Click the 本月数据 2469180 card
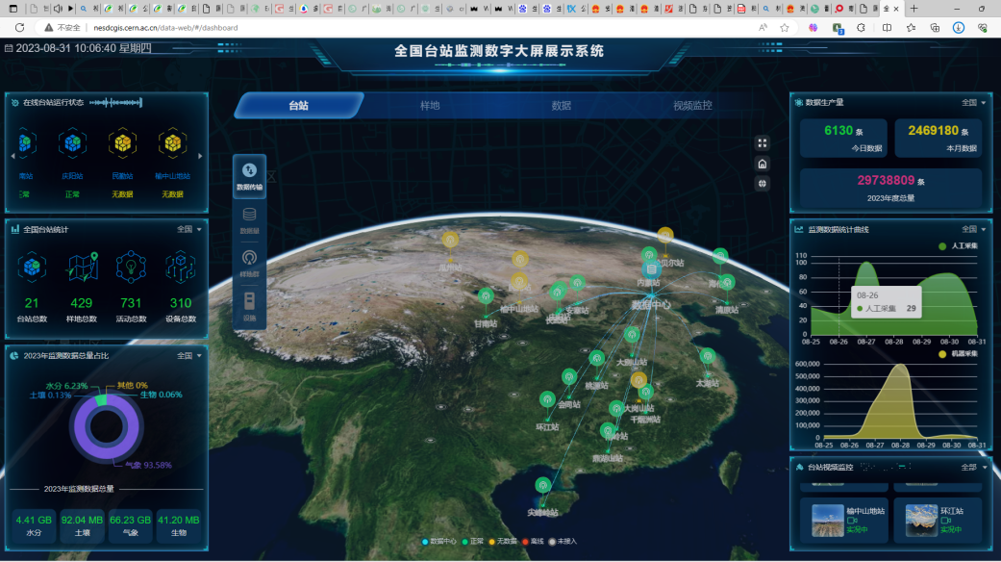Screen dimensions: 1001x562 (938, 138)
